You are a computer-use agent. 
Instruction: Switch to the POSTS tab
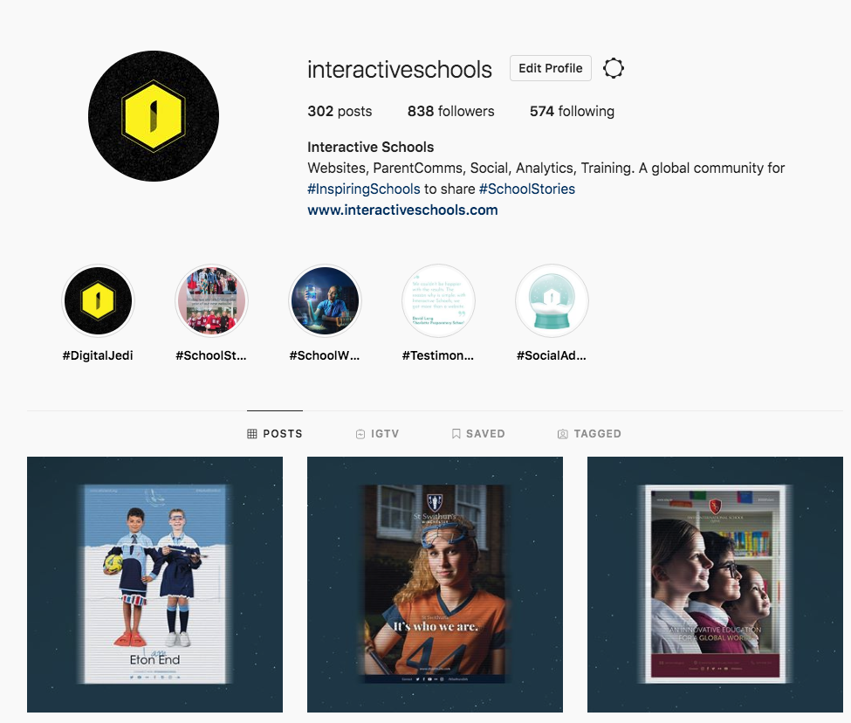pos(275,433)
